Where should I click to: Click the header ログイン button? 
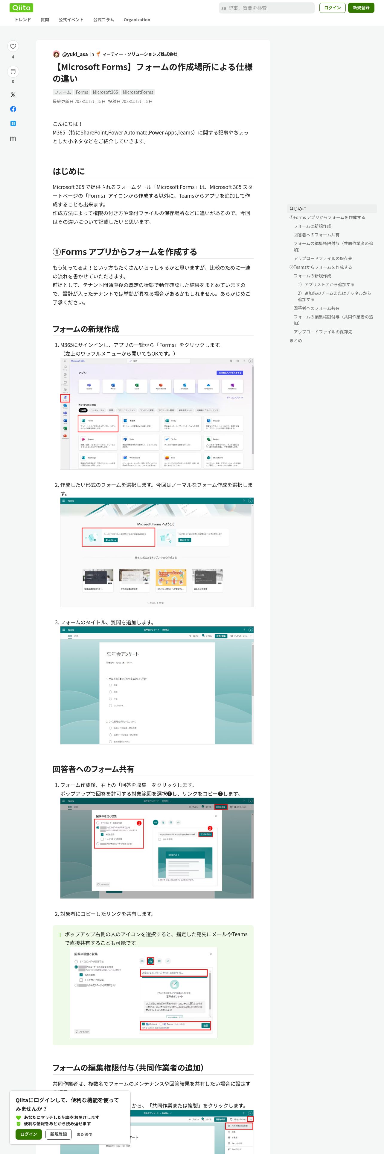click(x=332, y=7)
